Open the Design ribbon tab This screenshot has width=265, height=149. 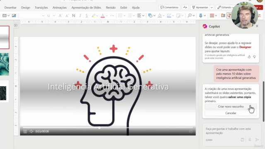(x=26, y=7)
